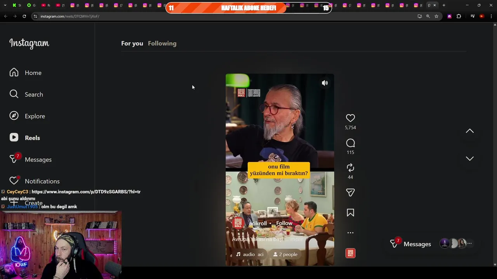Viewport: 497px width, 279px height.
Task: Select Reels in the sidebar
Action: pos(32,138)
